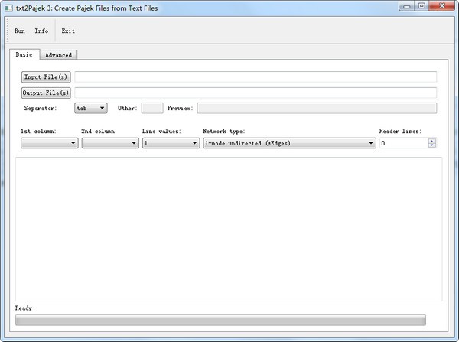Focus the output file path field
The image size is (459, 342).
point(256,93)
